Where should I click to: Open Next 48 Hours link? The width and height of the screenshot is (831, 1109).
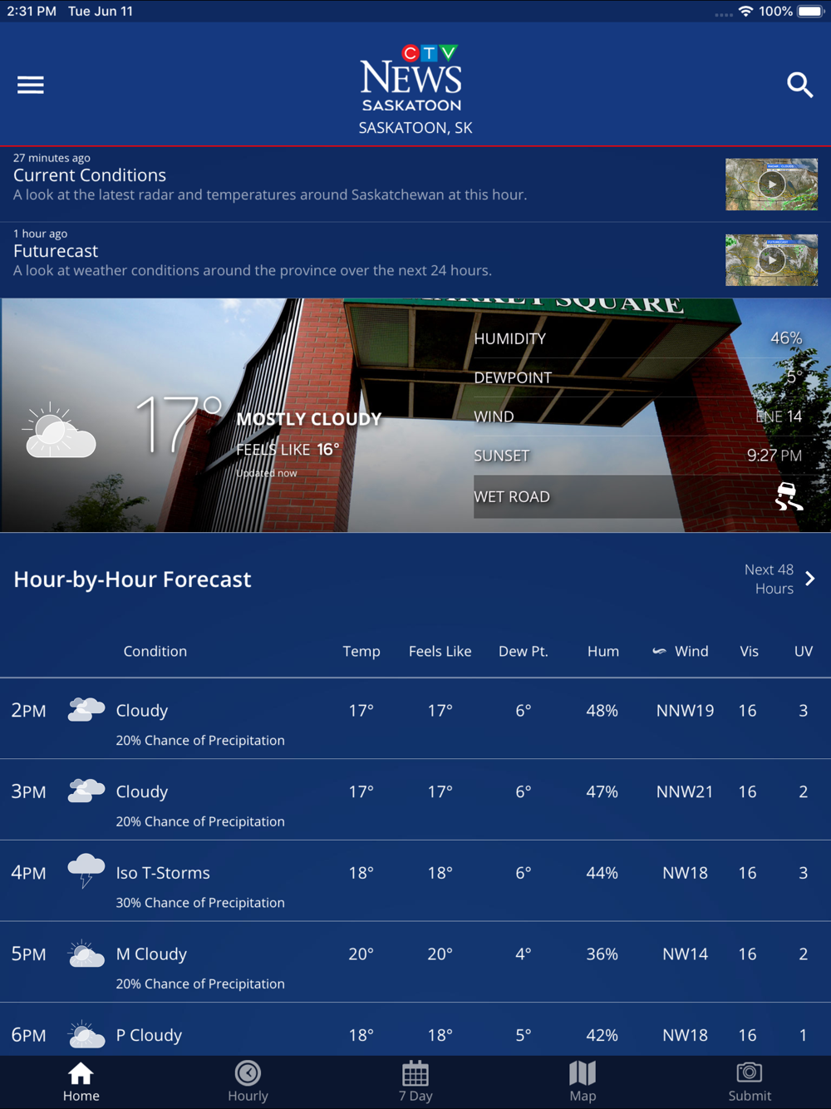click(x=770, y=579)
